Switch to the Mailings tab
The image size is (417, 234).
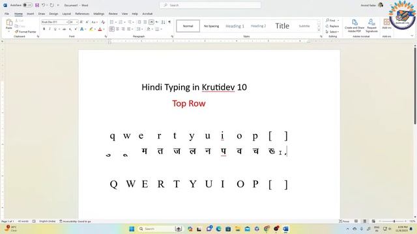tap(98, 14)
